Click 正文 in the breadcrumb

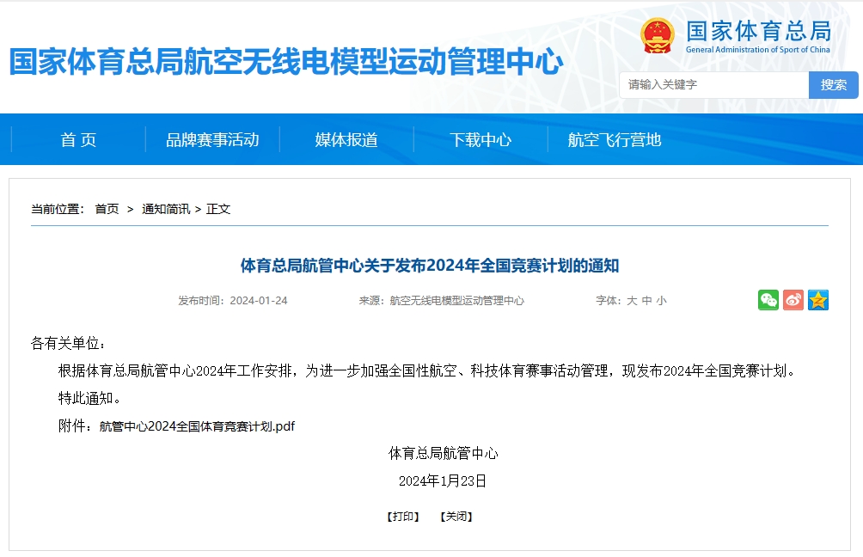pyautogui.click(x=218, y=209)
